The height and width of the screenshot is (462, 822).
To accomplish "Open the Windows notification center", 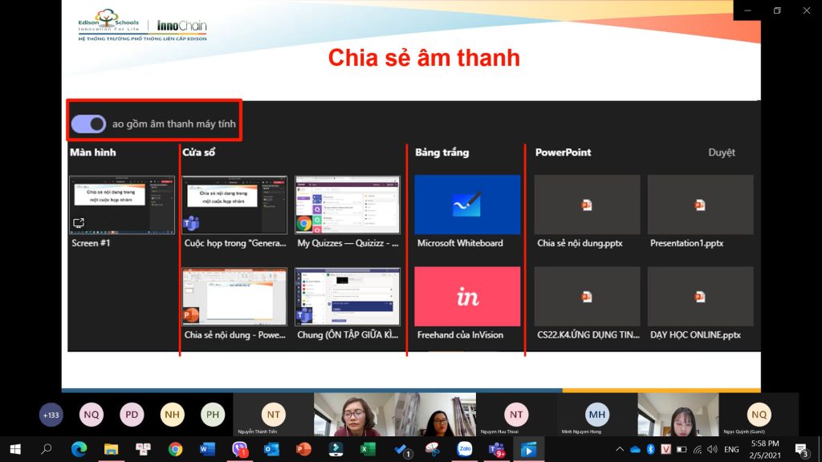I will coord(801,449).
